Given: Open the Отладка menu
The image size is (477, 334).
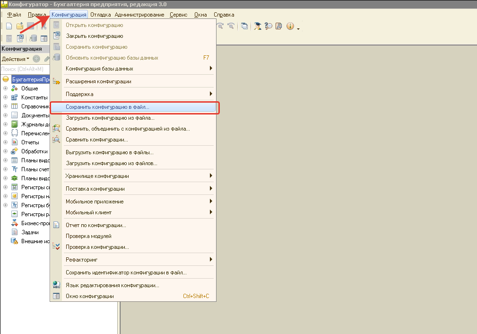Looking at the screenshot, I should tap(100, 15).
